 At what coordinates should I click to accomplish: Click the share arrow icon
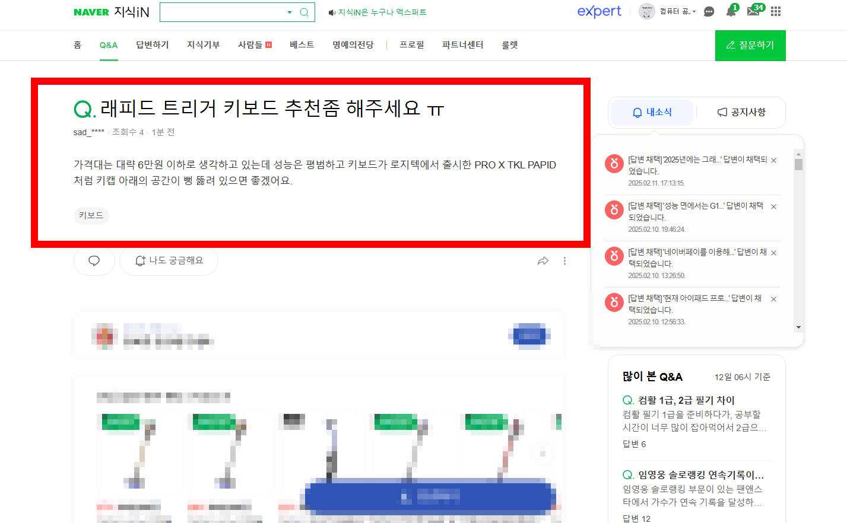[543, 261]
